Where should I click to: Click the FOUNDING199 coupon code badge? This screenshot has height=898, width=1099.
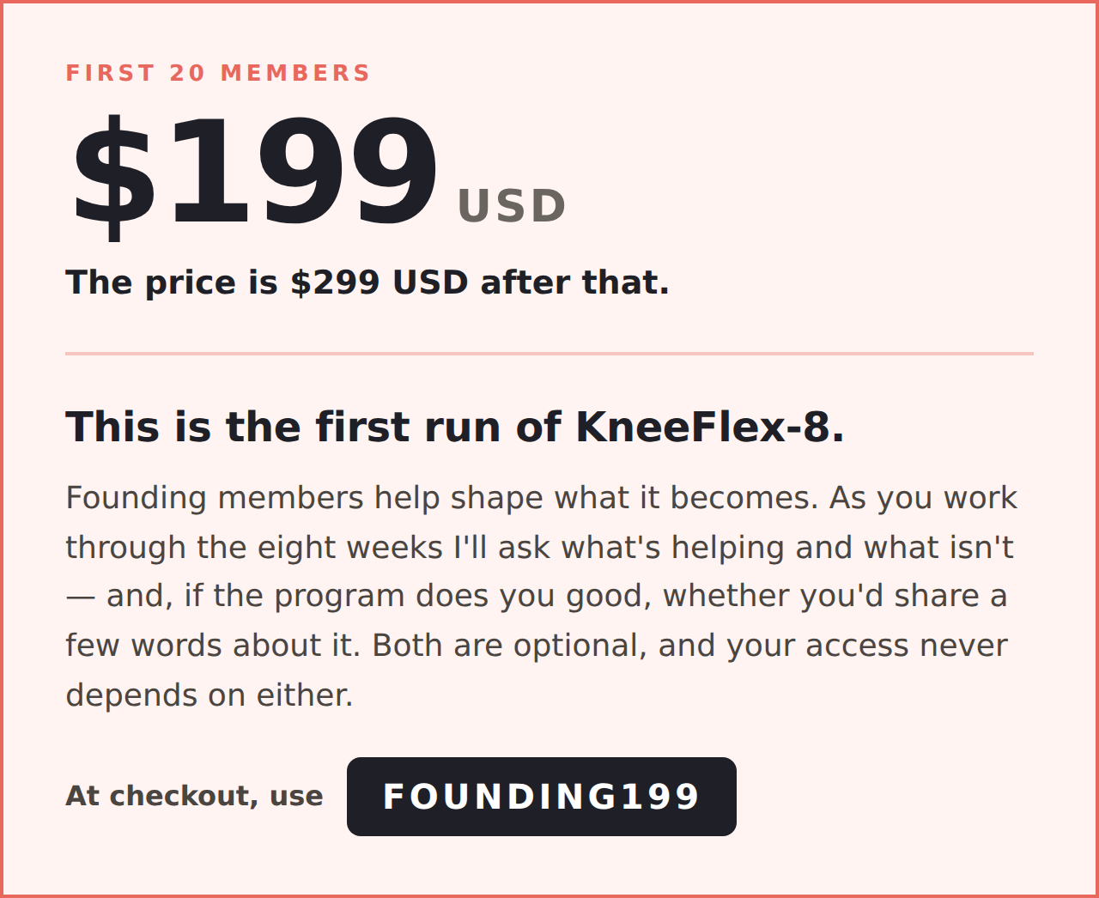coord(541,797)
